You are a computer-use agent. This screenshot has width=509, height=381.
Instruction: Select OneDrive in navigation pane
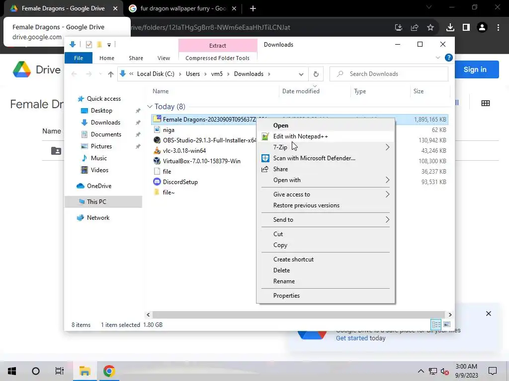point(99,186)
